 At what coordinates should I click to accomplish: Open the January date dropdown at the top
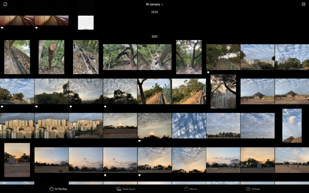154,4
